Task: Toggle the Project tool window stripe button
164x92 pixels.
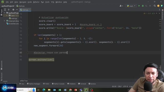Action: pyautogui.click(x=2, y=12)
